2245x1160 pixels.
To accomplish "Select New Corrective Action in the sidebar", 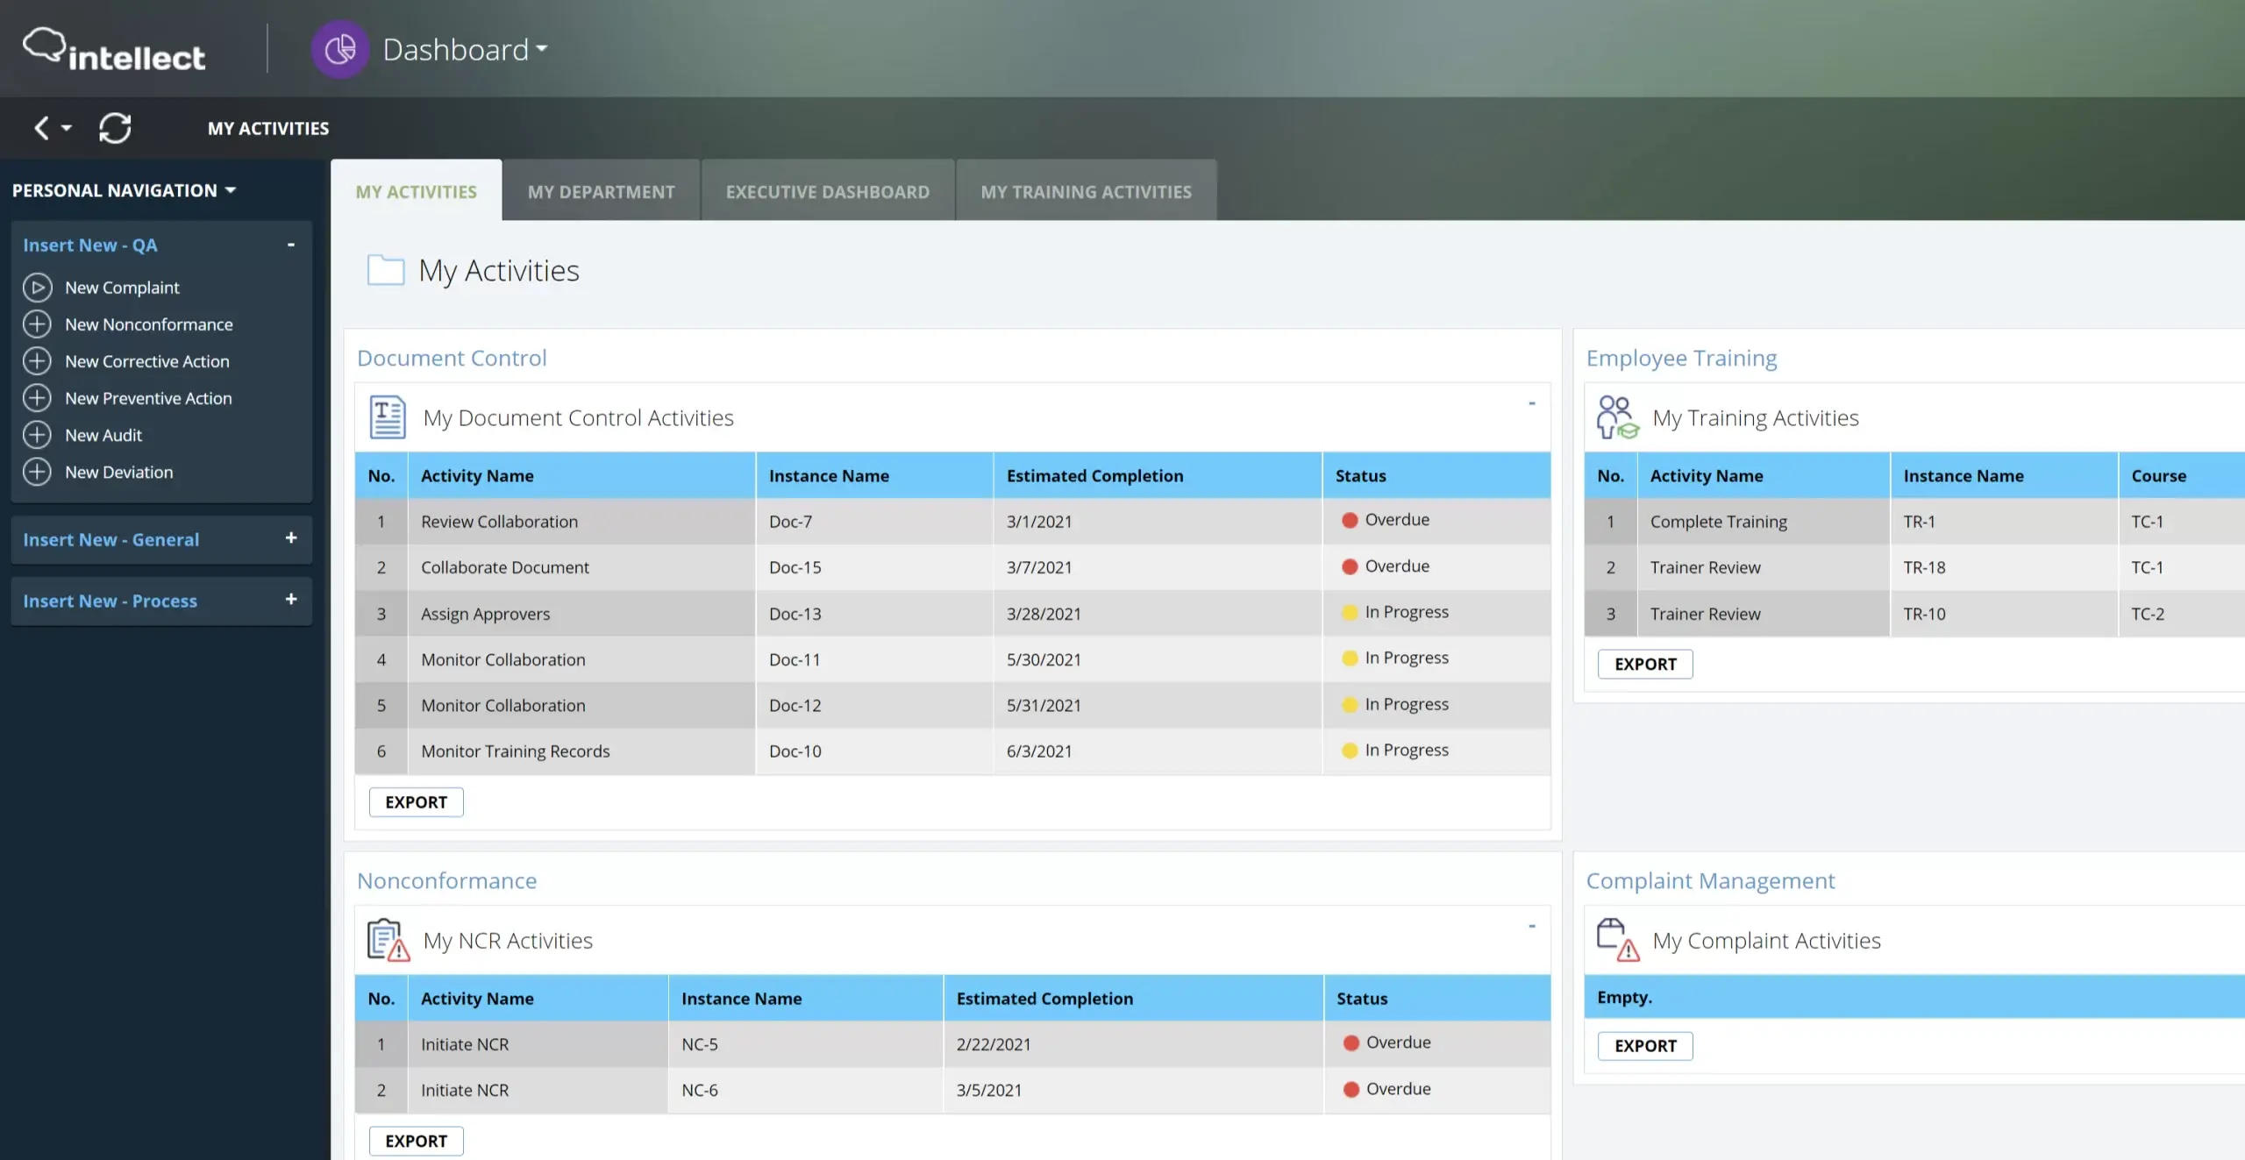I will [x=146, y=360].
